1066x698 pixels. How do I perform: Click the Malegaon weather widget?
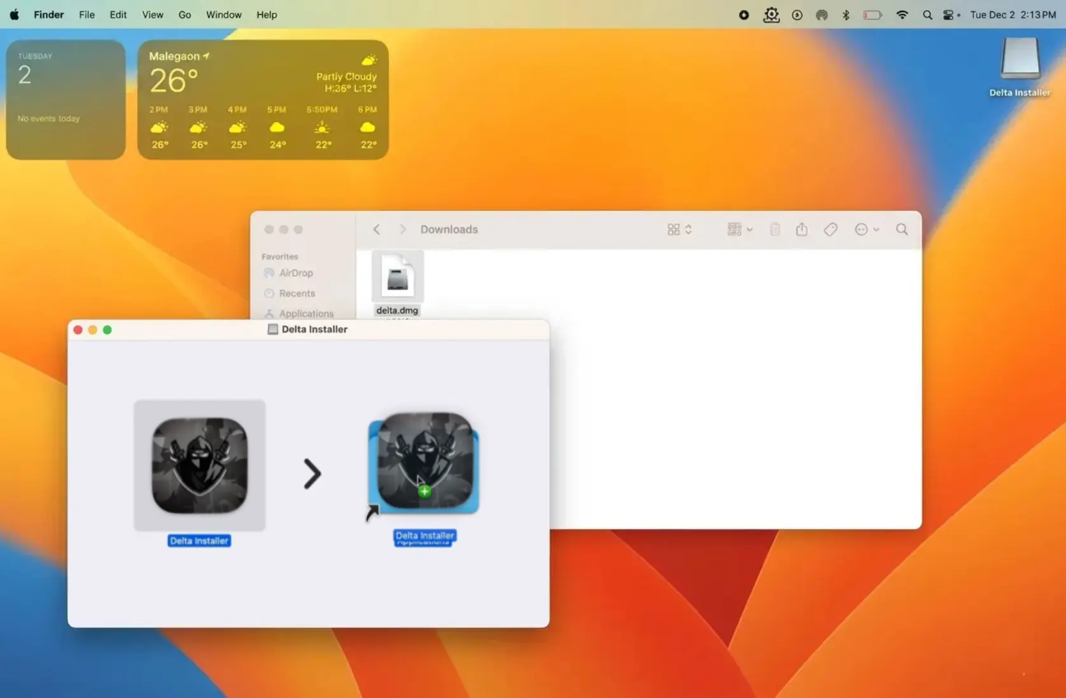coord(263,99)
